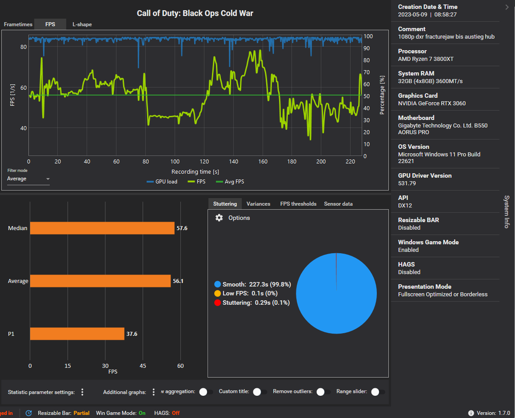Open the L-shape tab

click(x=82, y=24)
